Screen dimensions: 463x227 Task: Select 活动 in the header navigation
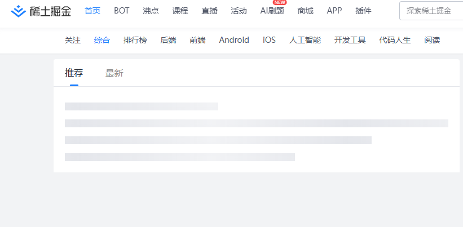239,11
